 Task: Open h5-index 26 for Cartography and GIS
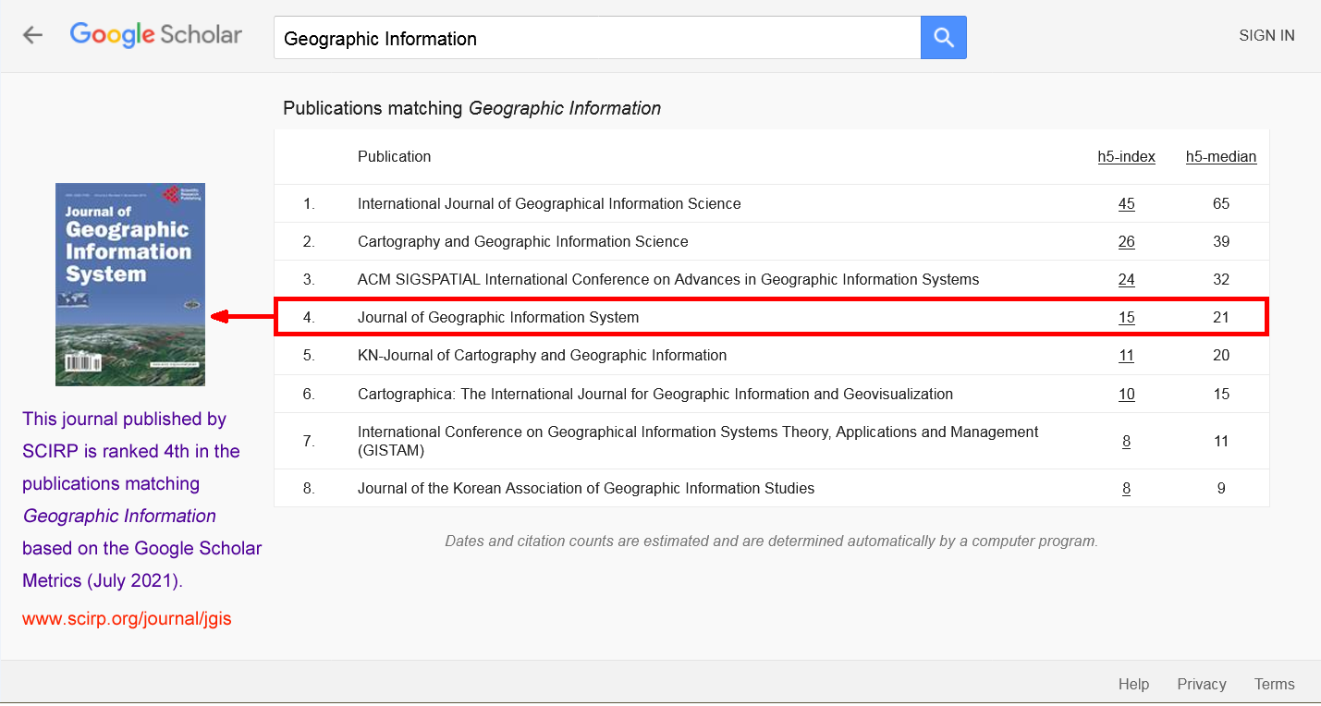coord(1126,241)
